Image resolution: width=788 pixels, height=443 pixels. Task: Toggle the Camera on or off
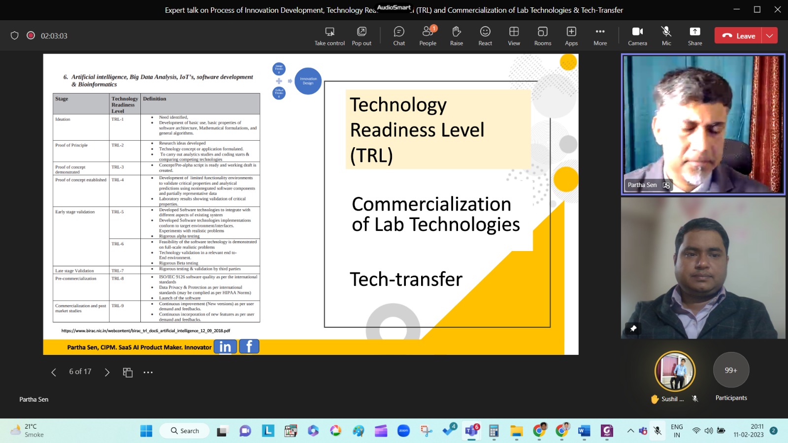[x=637, y=36]
